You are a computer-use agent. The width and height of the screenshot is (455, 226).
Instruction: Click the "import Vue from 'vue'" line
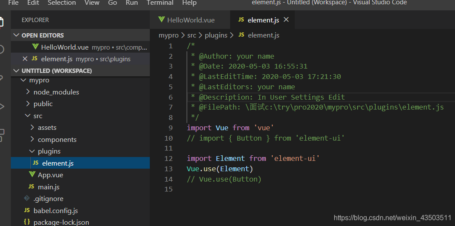[x=230, y=128]
